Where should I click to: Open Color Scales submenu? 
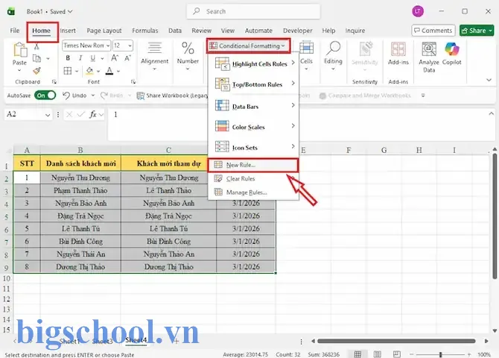click(x=255, y=127)
